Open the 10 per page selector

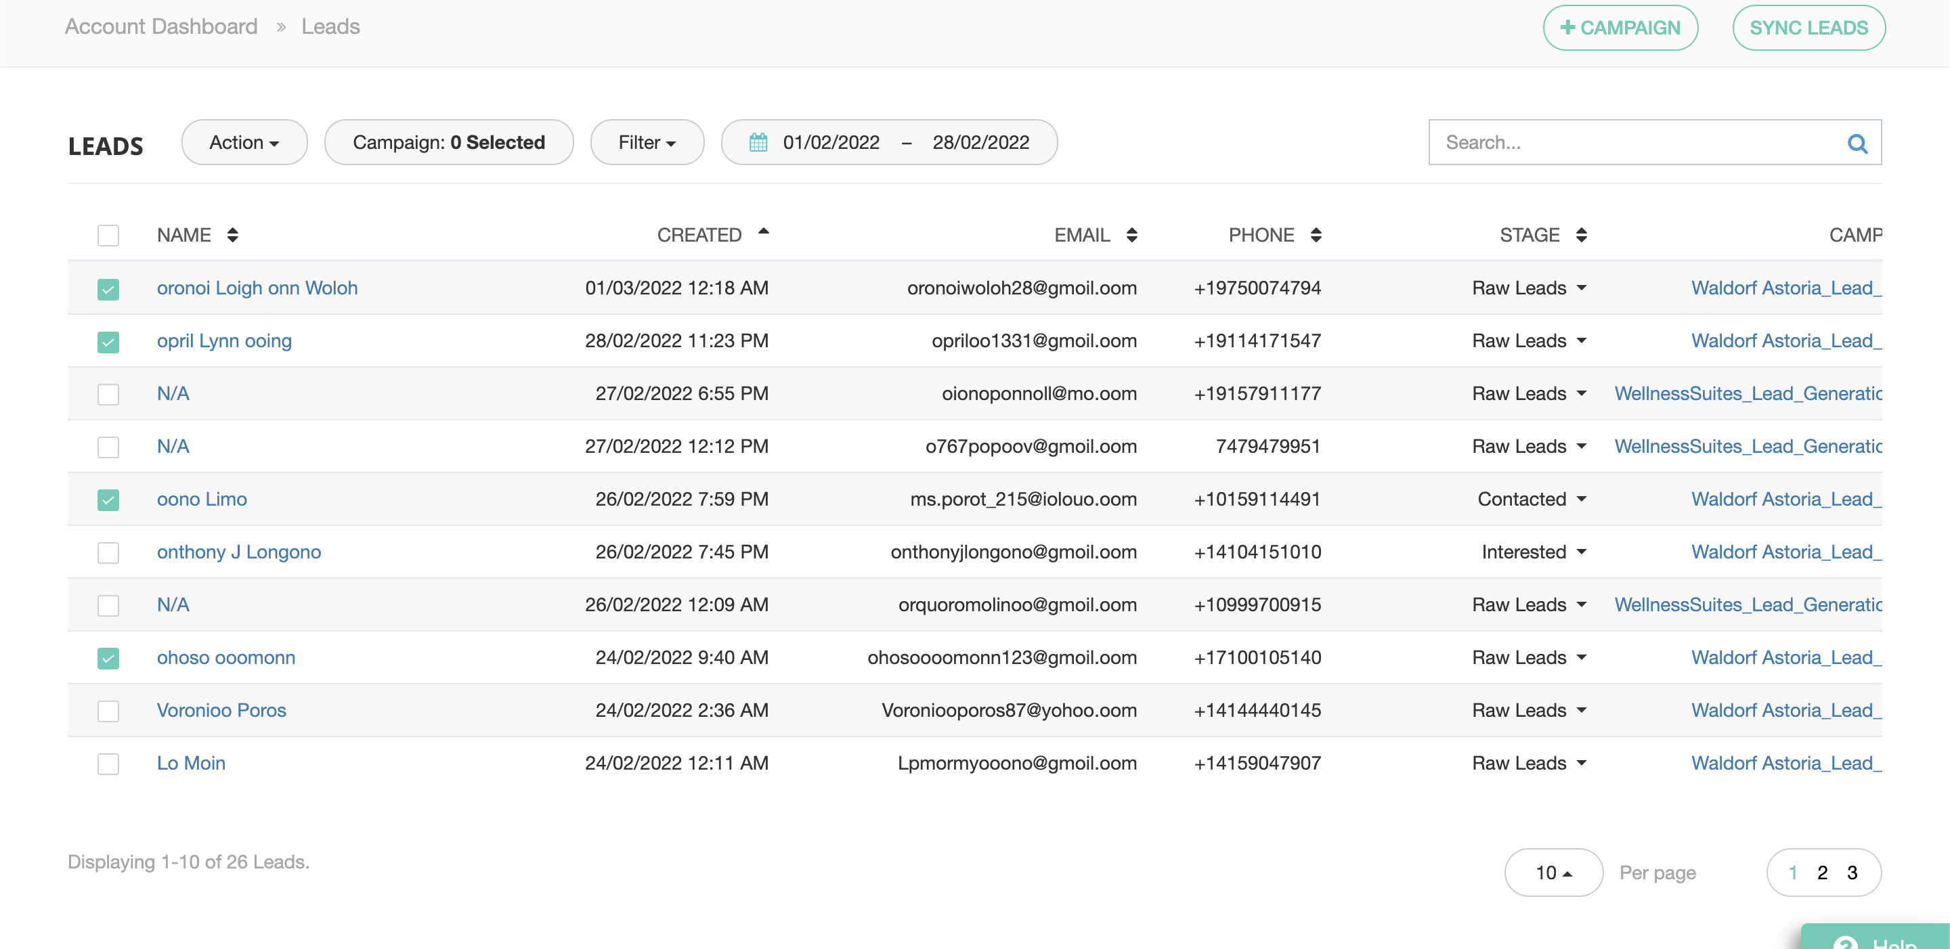click(1553, 873)
